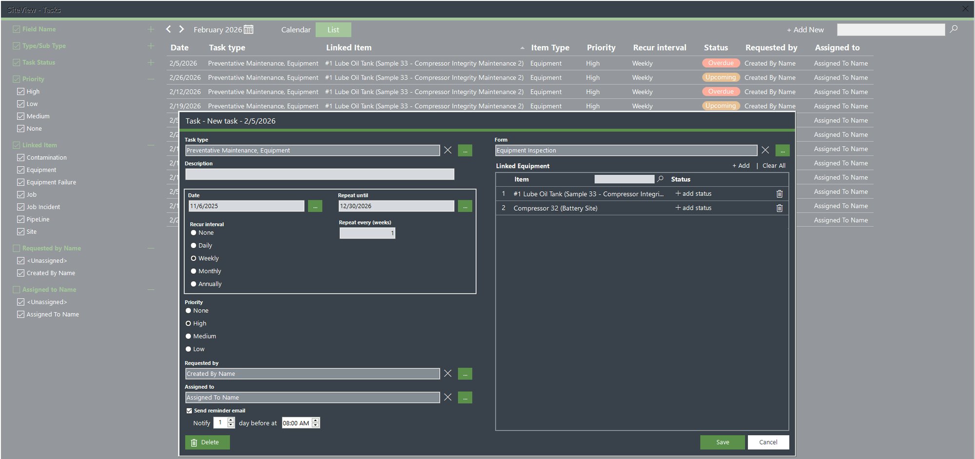Image resolution: width=975 pixels, height=459 pixels.
Task: Select Monthly recur interval
Action: 194,271
